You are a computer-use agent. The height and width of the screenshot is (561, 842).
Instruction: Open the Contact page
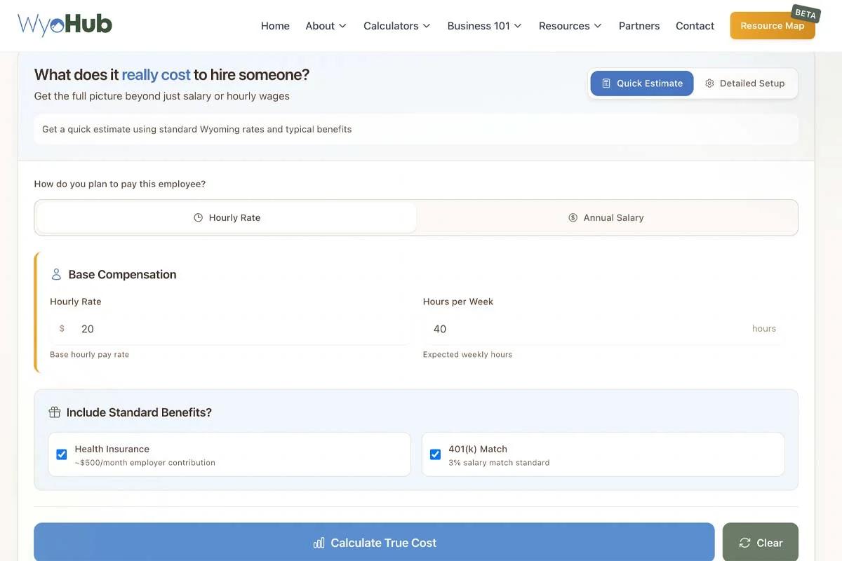pos(695,26)
